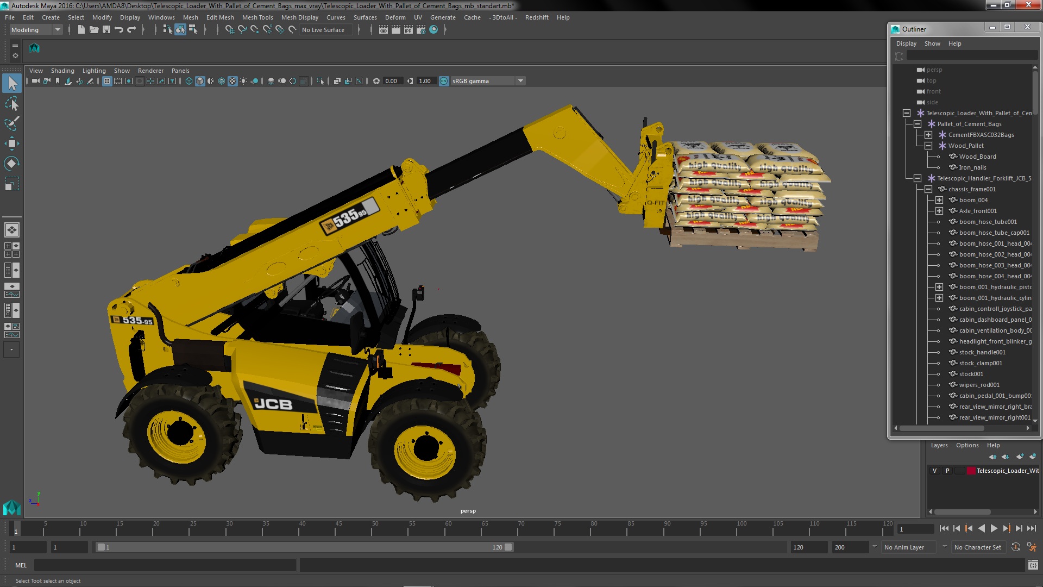1043x587 pixels.
Task: Go to the start of playback range
Action: point(944,528)
